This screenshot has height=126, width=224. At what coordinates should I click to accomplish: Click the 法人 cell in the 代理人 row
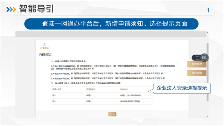point(54,101)
